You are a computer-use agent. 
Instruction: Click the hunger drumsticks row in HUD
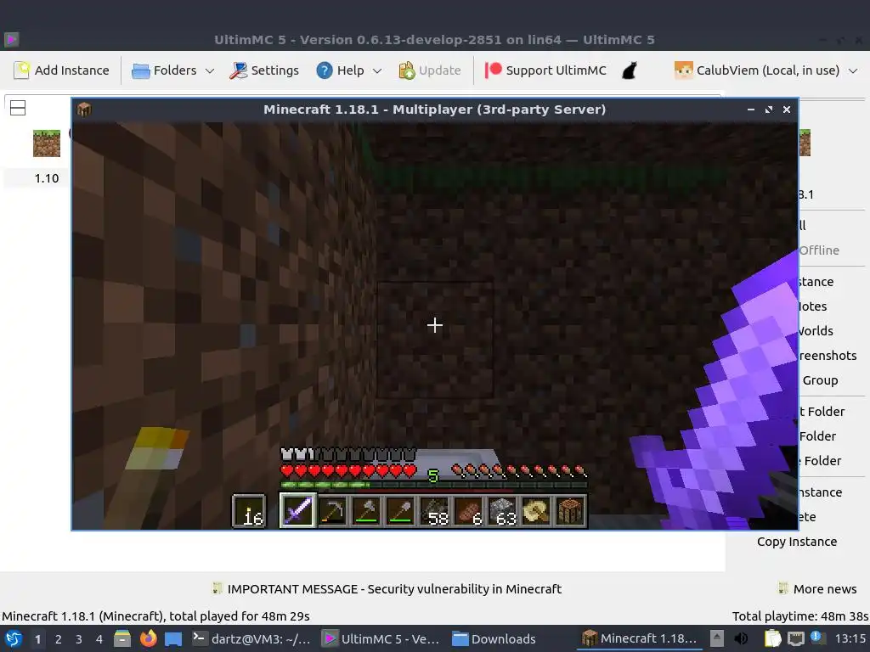point(519,471)
